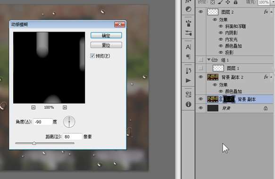Click the angle dial control

click(x=69, y=122)
